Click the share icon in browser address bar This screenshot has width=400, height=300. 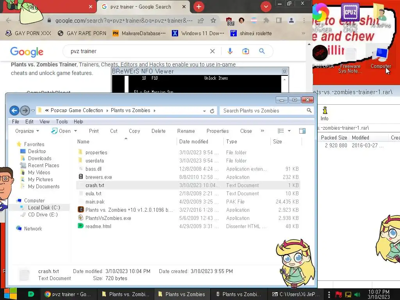(201, 20)
